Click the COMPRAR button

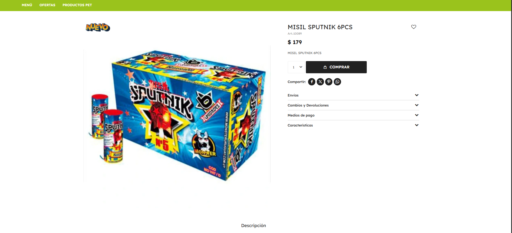(336, 67)
